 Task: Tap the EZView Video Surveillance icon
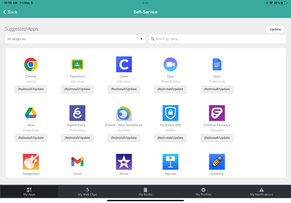click(x=124, y=113)
